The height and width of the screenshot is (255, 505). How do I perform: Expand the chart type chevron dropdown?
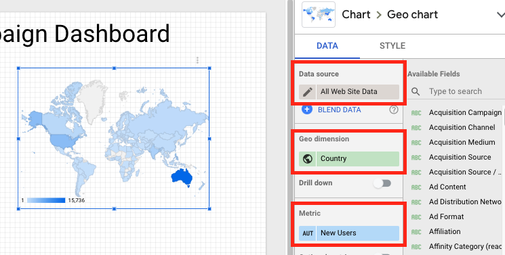500,15
